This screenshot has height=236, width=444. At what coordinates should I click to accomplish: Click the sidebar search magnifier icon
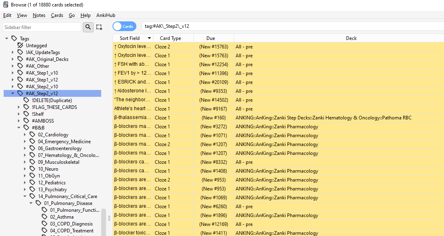88,27
